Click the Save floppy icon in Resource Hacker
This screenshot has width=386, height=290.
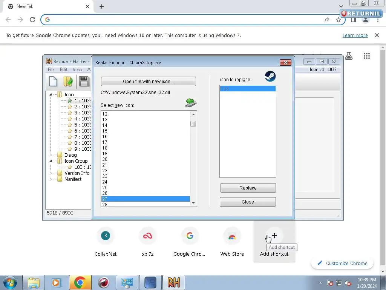pos(84,82)
